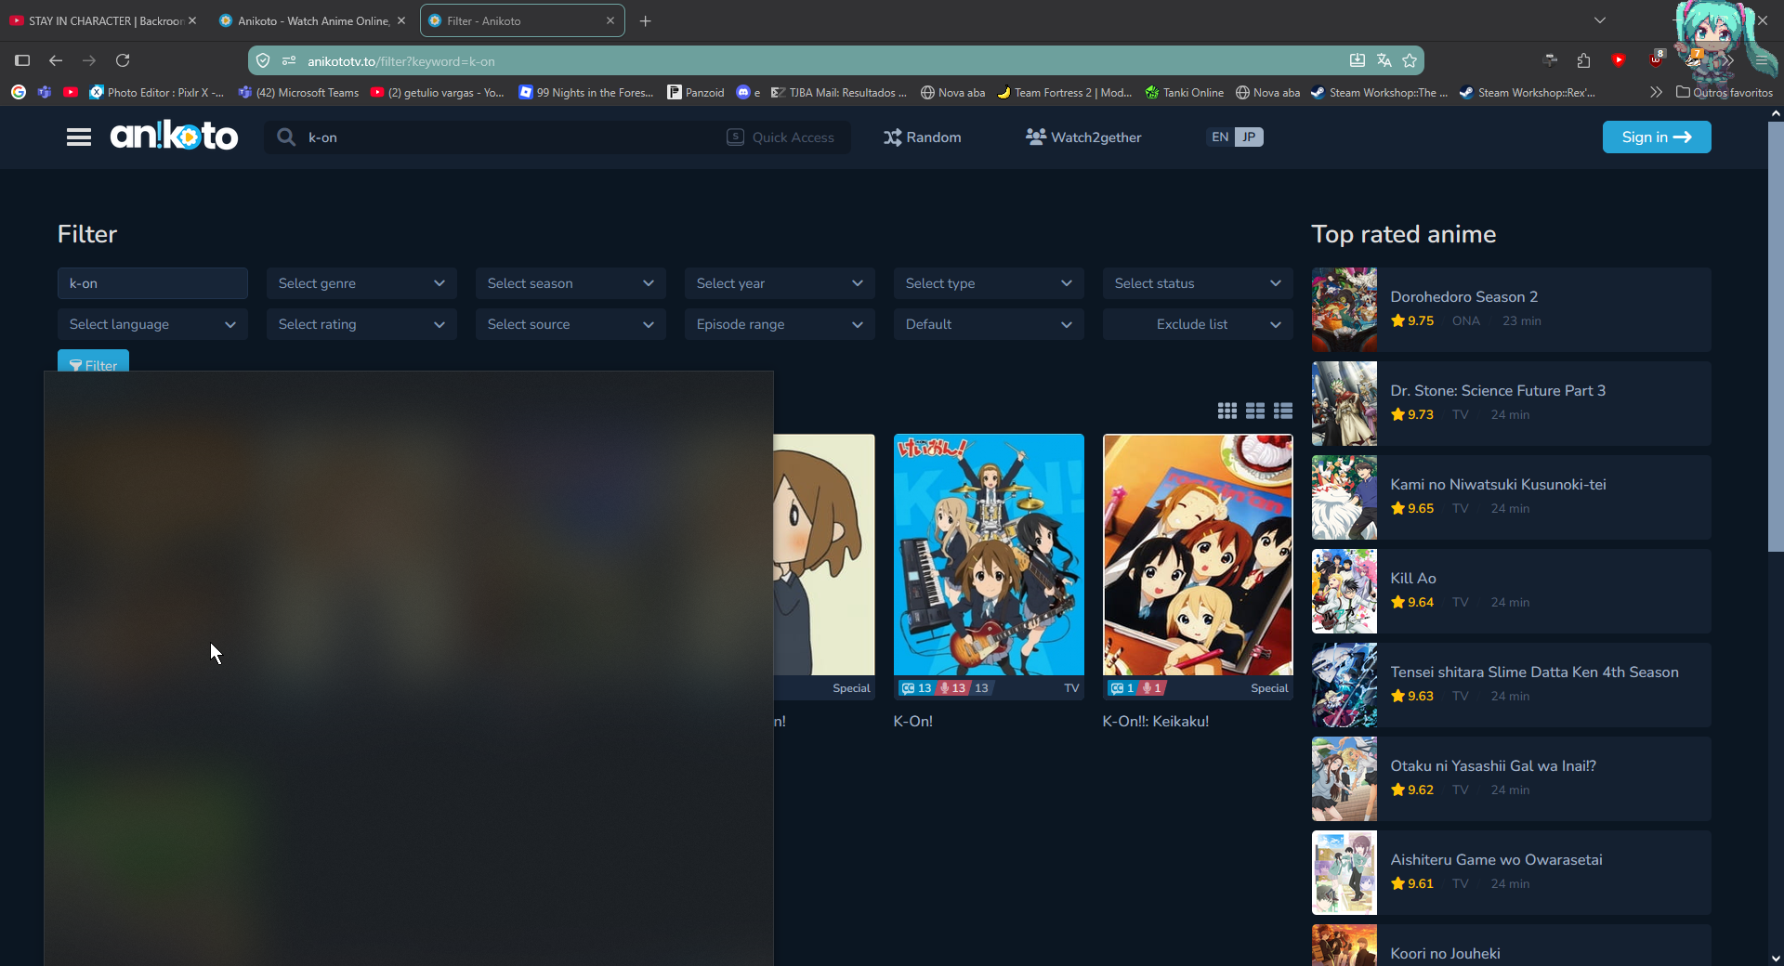This screenshot has height=966, width=1784.
Task: Switch to the two-column card view
Action: (x=1255, y=411)
